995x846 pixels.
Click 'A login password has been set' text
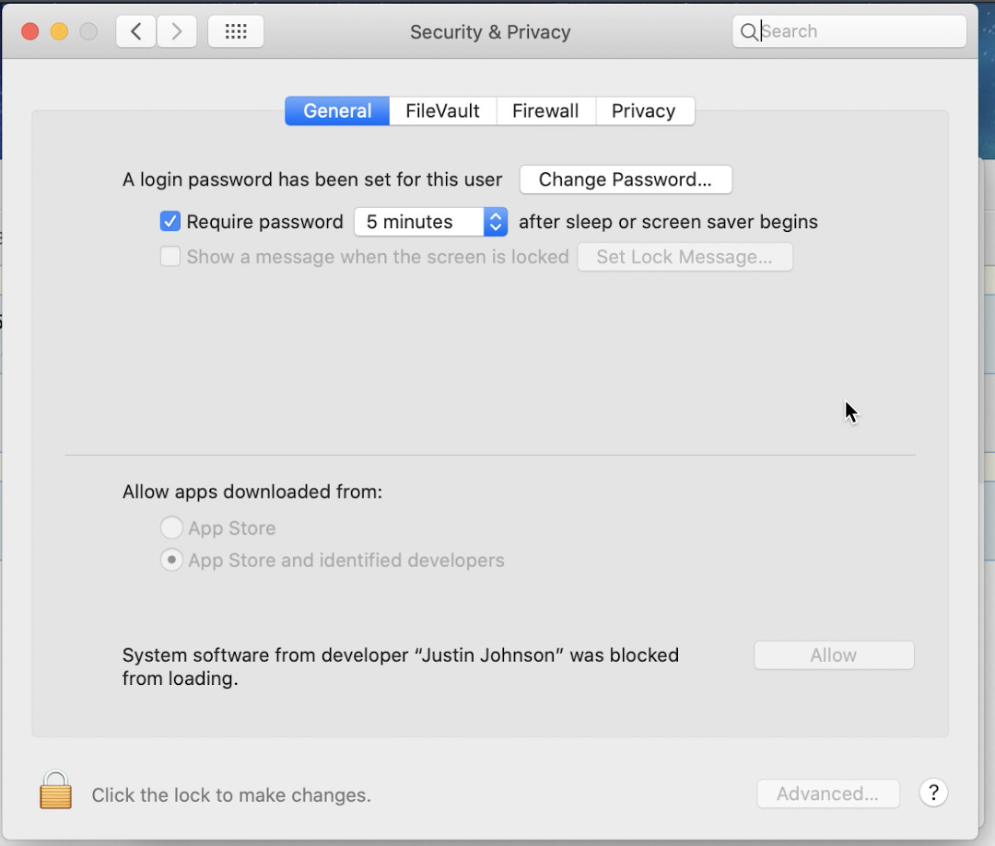(312, 180)
